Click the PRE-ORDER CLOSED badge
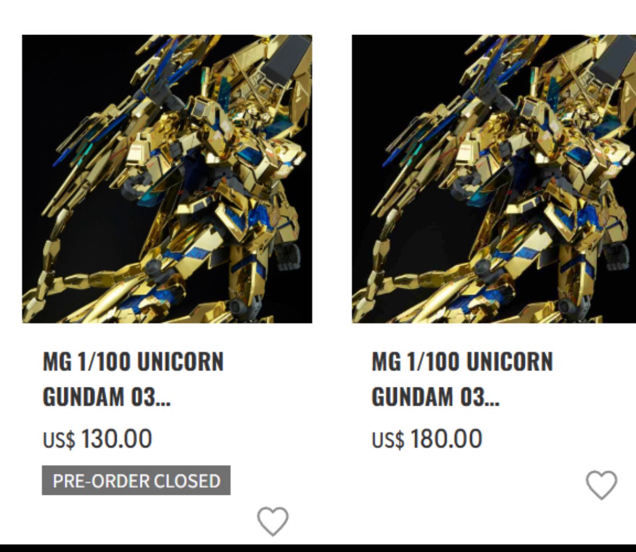Screen dimensions: 636x552 136,480
